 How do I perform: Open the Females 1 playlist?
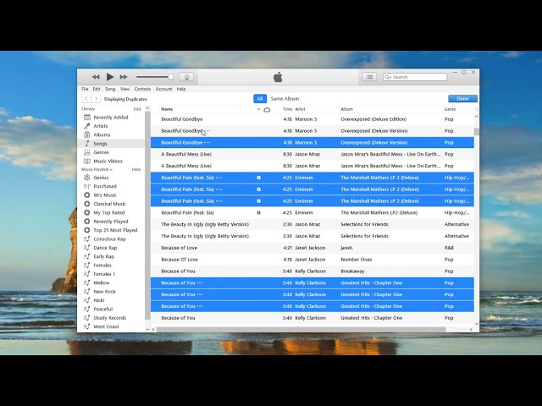point(104,274)
